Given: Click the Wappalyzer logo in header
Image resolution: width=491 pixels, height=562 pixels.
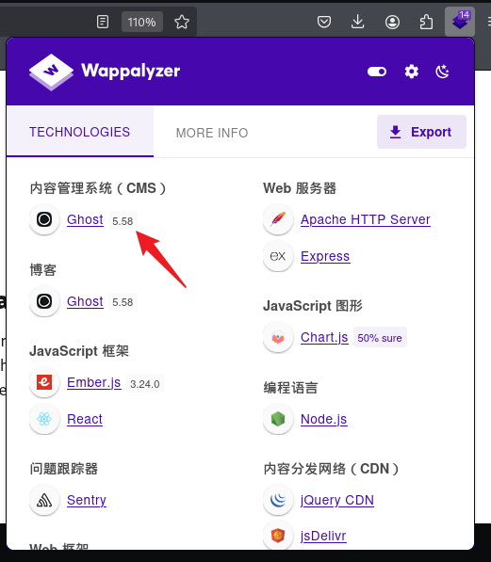Looking at the screenshot, I should [105, 72].
